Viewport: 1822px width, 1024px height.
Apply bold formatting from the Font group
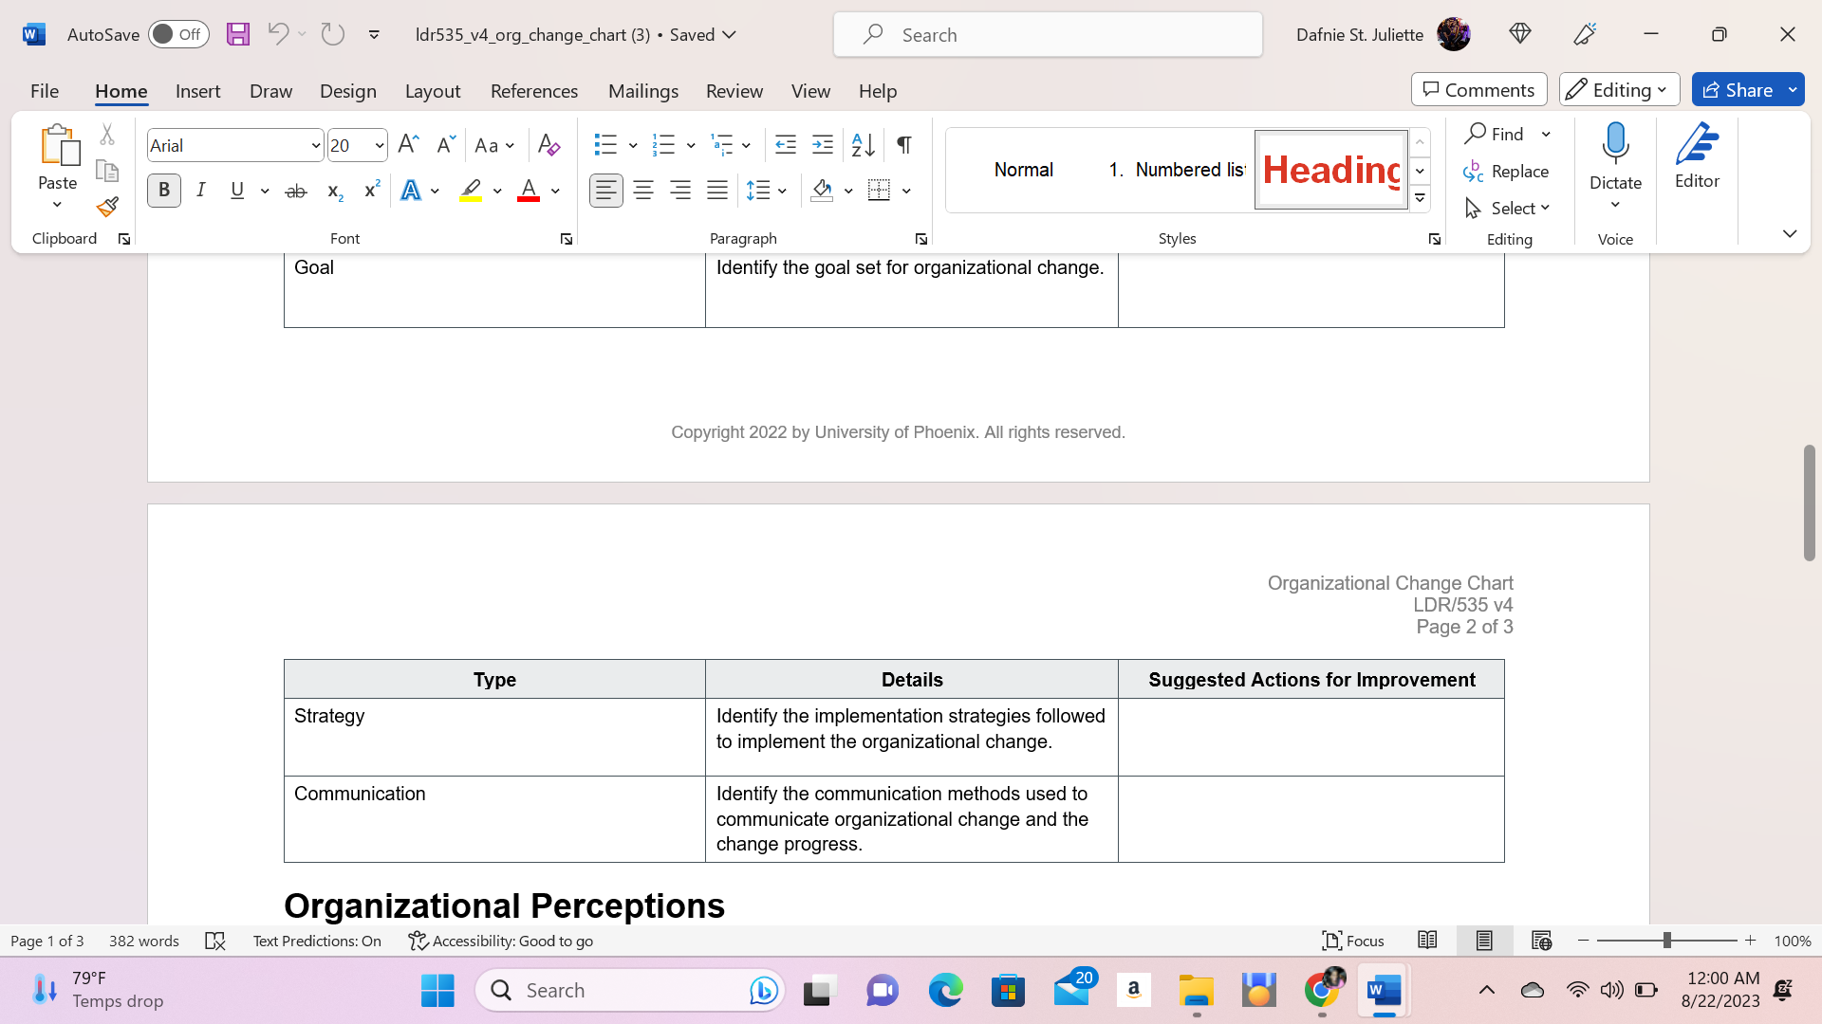(163, 190)
